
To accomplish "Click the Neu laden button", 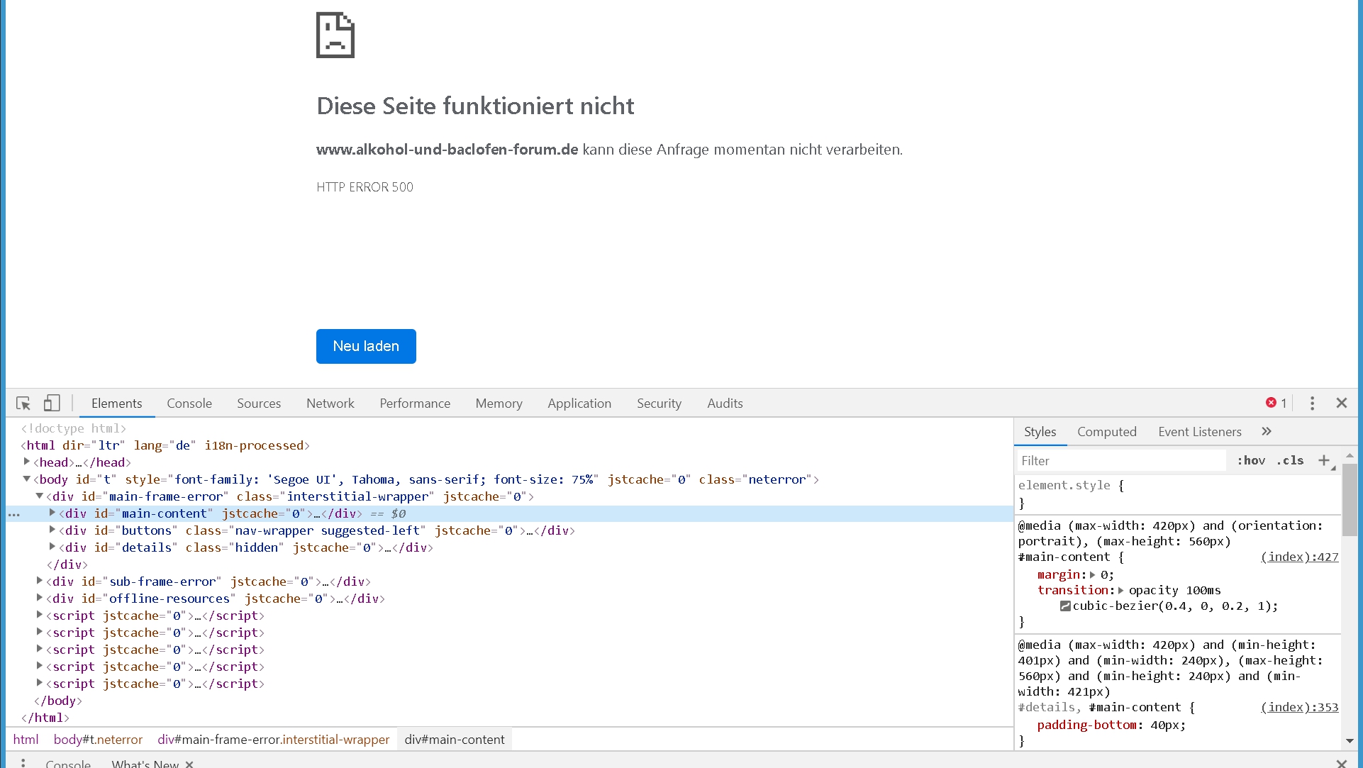I will click(x=366, y=346).
